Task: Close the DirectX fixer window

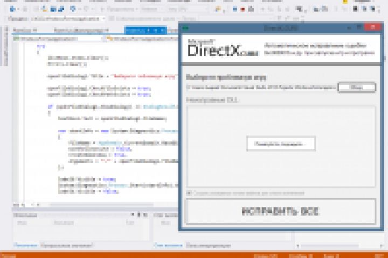Action: 373,27
